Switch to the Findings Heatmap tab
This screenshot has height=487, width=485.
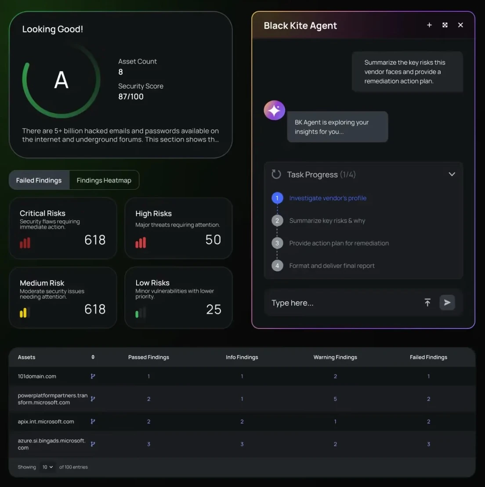point(104,180)
